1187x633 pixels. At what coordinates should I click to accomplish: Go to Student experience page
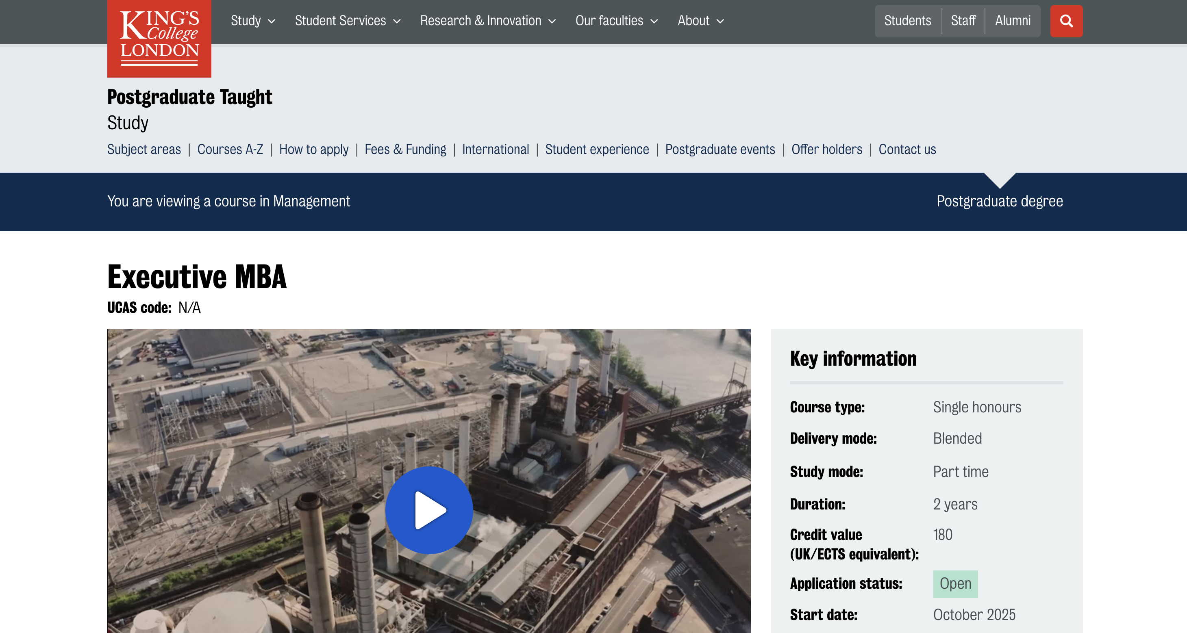(597, 149)
